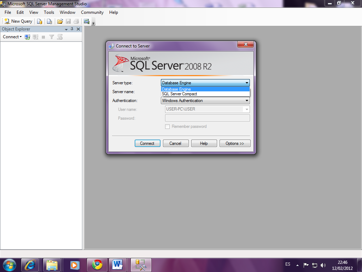
Task: Select SQL Server Compact from the list
Action: [x=180, y=94]
